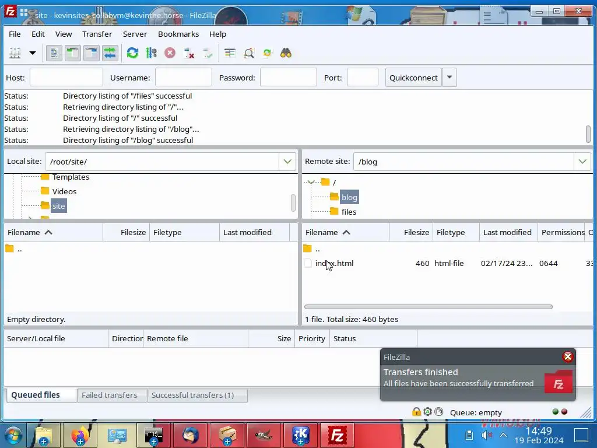
Task: Sort remote list by Filetype
Action: (x=456, y=232)
